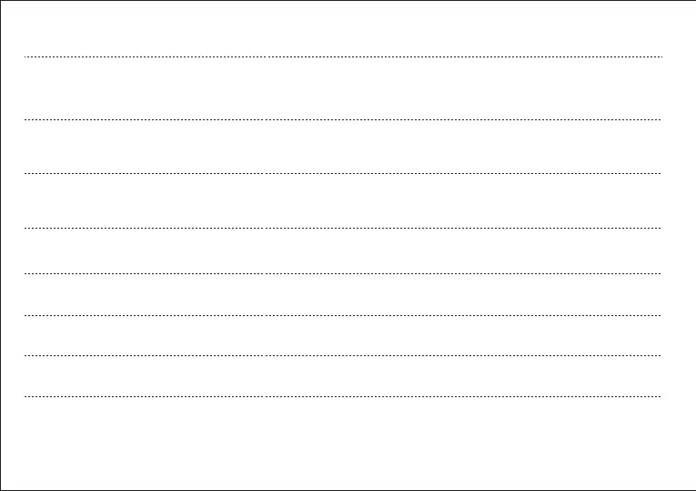Click the blank margin below the last dotted line
Viewport: 696px width, 491px height.
tap(343, 442)
